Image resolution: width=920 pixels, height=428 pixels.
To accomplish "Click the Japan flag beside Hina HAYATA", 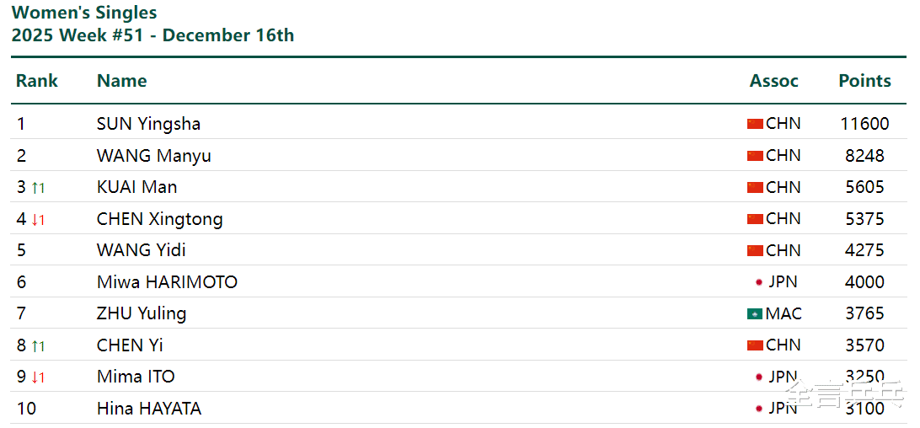I will pos(759,409).
